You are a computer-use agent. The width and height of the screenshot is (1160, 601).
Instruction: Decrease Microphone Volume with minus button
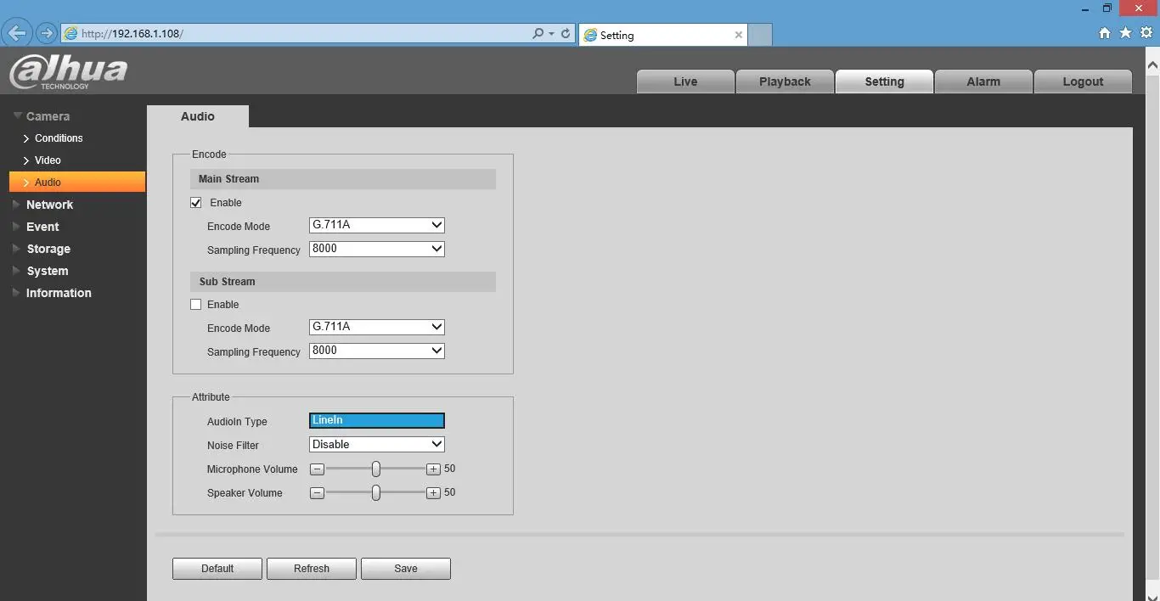click(x=317, y=469)
